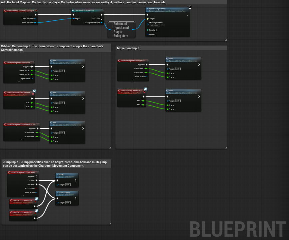Click the Priority value field on Add Mapping Context
The image size is (289, 240).
pos(157,30)
